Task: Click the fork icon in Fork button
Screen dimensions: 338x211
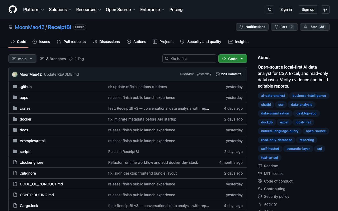Action: (276, 27)
